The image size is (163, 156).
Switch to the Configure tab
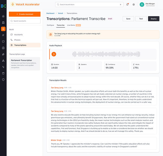[x=51, y=25]
